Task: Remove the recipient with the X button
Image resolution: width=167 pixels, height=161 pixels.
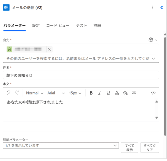Action: [x=49, y=49]
